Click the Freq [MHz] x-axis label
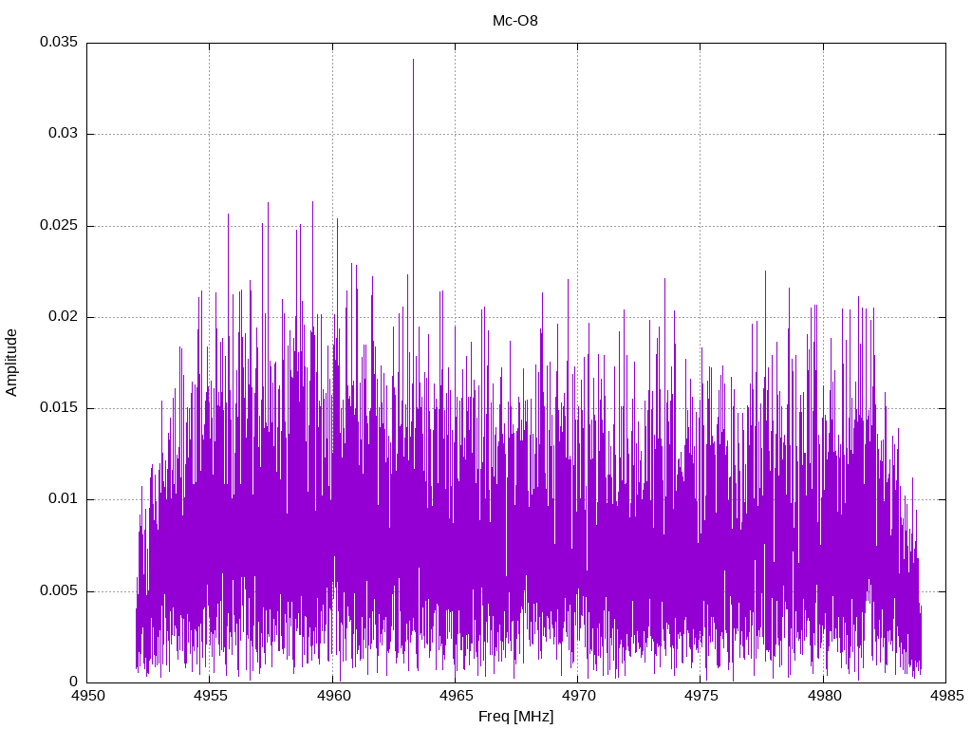 point(515,717)
